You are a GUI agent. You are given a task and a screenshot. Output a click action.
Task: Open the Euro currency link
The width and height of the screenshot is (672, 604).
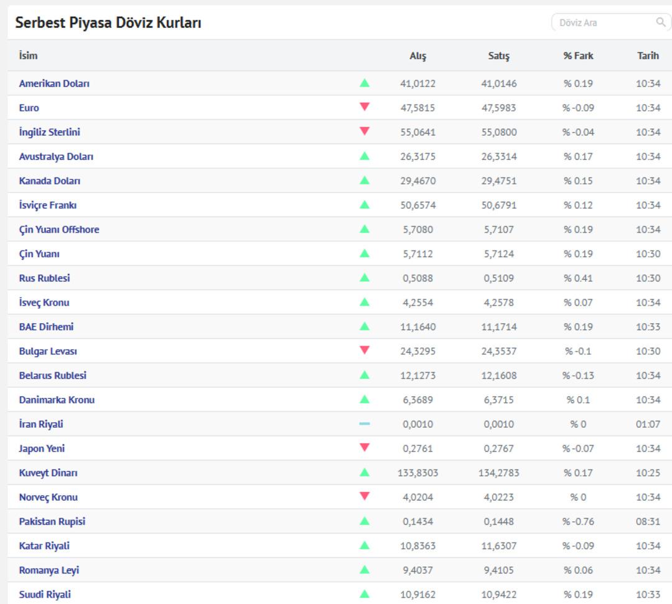click(x=29, y=108)
